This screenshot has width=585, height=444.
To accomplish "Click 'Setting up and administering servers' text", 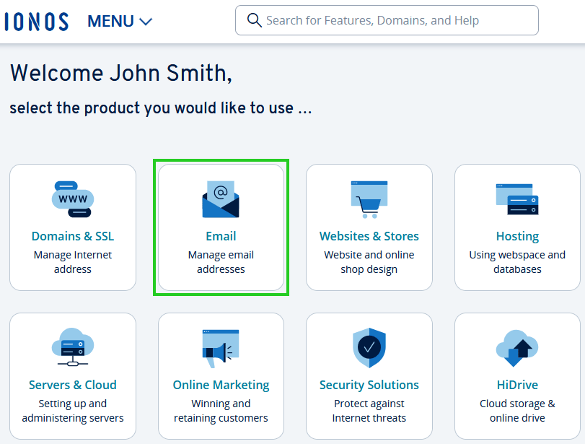I will click(x=73, y=410).
